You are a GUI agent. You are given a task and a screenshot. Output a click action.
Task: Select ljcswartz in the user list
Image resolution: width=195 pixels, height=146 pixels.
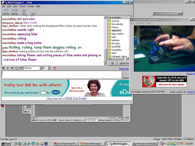coord(116,43)
